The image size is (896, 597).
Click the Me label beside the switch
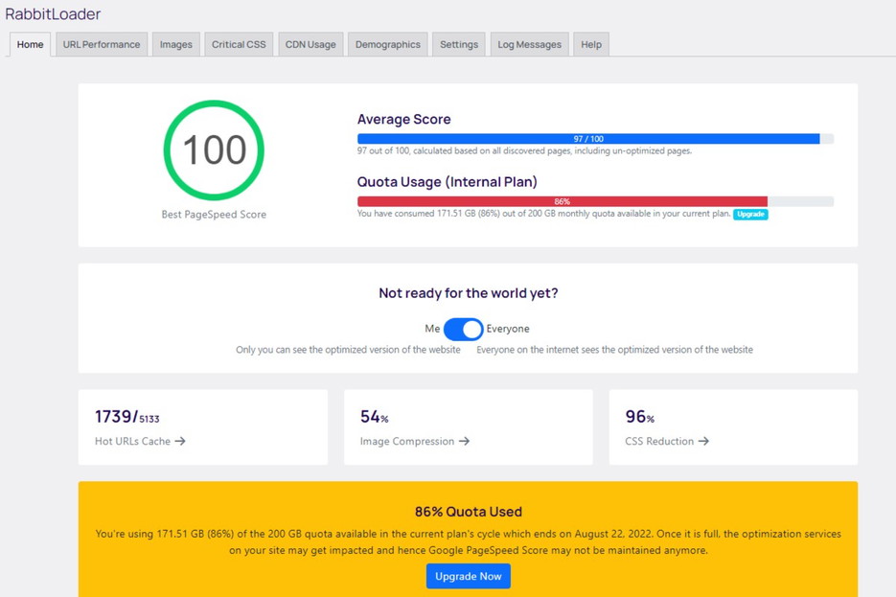coord(432,329)
